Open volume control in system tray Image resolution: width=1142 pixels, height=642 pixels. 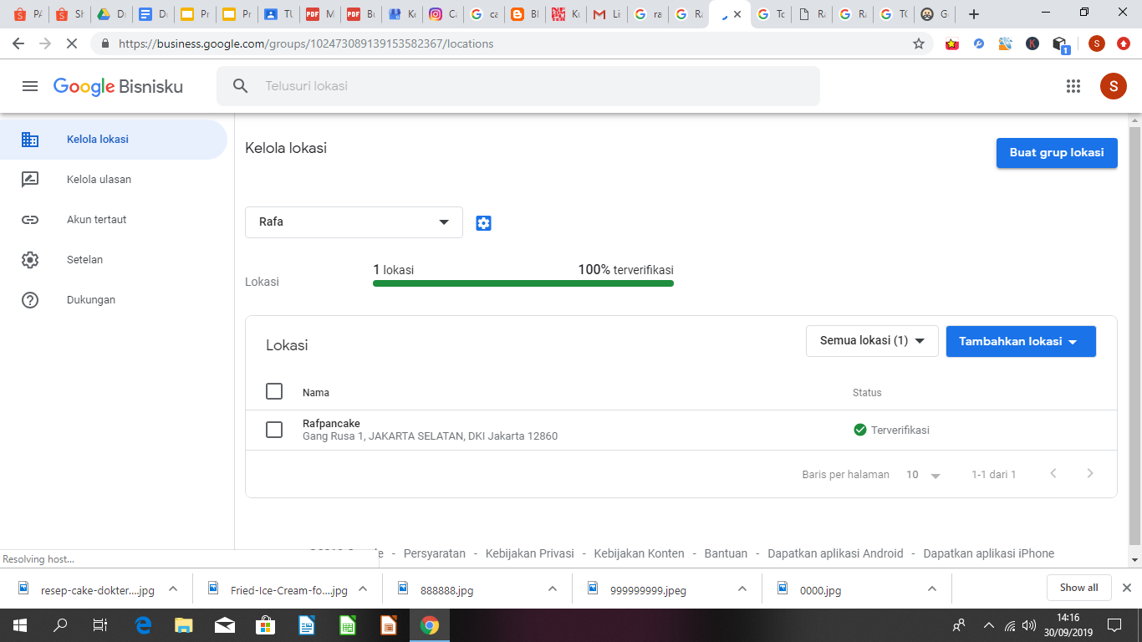tap(1029, 625)
